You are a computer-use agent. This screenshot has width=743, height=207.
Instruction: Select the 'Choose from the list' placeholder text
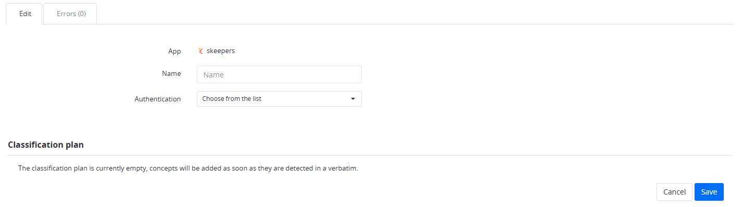click(232, 99)
